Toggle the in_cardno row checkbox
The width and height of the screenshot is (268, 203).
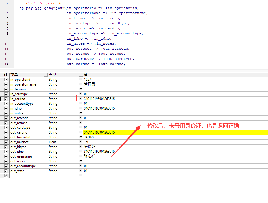point(6,99)
